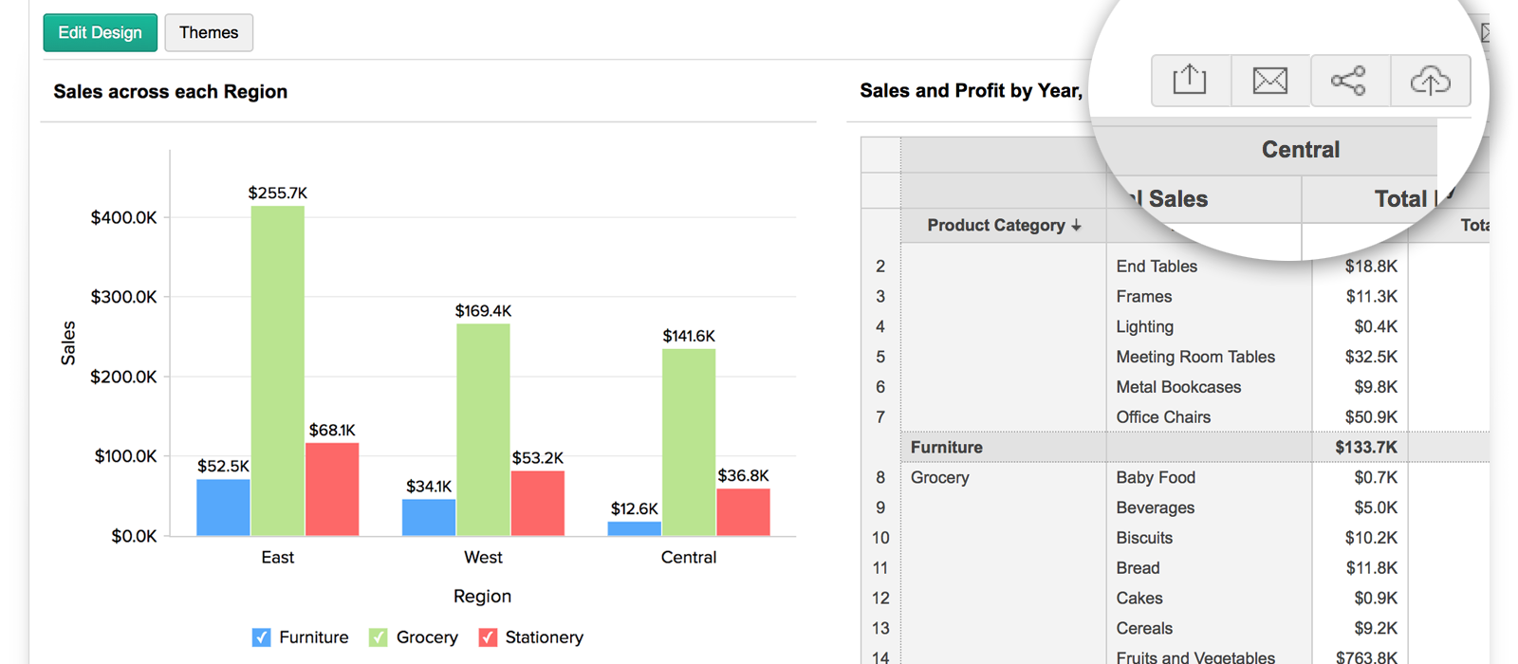Select the red West Stationery bar
Image resolution: width=1518 pixels, height=664 pixels.
pos(537,503)
